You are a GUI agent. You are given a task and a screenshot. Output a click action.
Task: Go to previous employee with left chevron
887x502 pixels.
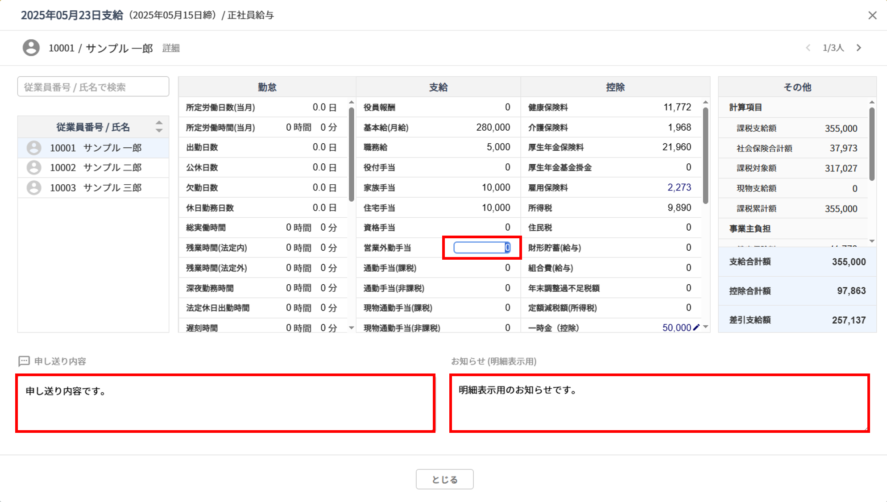[x=808, y=48]
